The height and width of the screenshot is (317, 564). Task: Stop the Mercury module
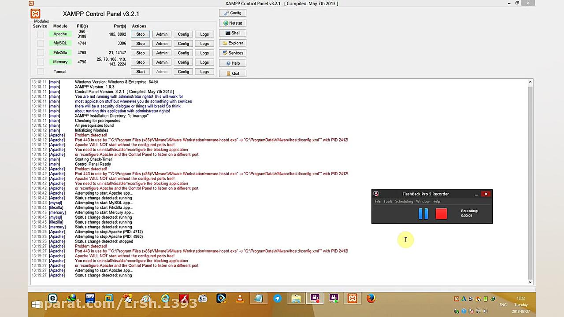coord(140,62)
